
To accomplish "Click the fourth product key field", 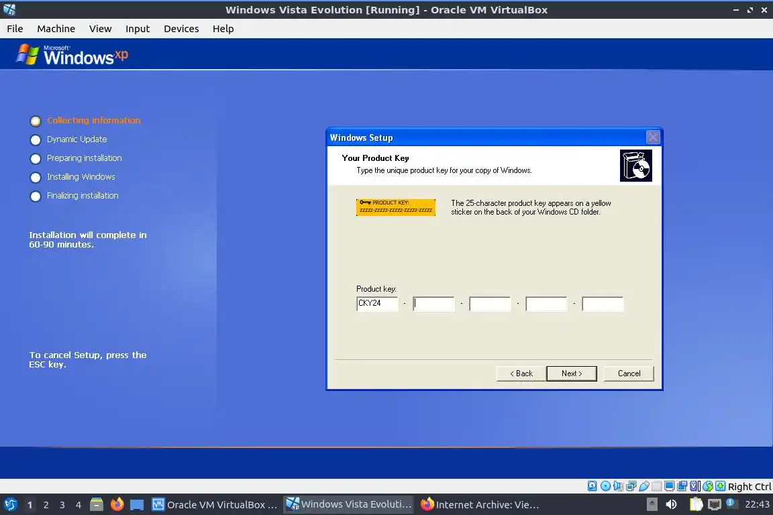I will click(546, 304).
